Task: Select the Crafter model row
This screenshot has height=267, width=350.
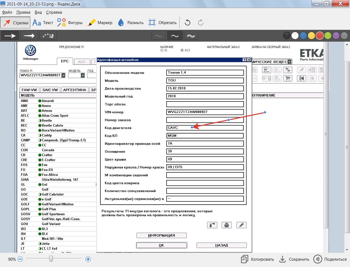Action: coord(58,155)
